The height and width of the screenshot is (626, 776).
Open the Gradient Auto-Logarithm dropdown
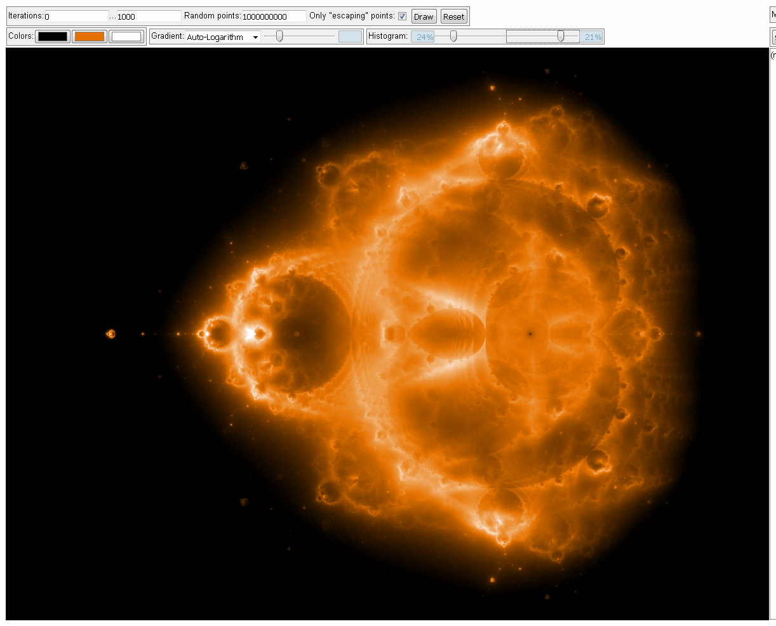[223, 37]
